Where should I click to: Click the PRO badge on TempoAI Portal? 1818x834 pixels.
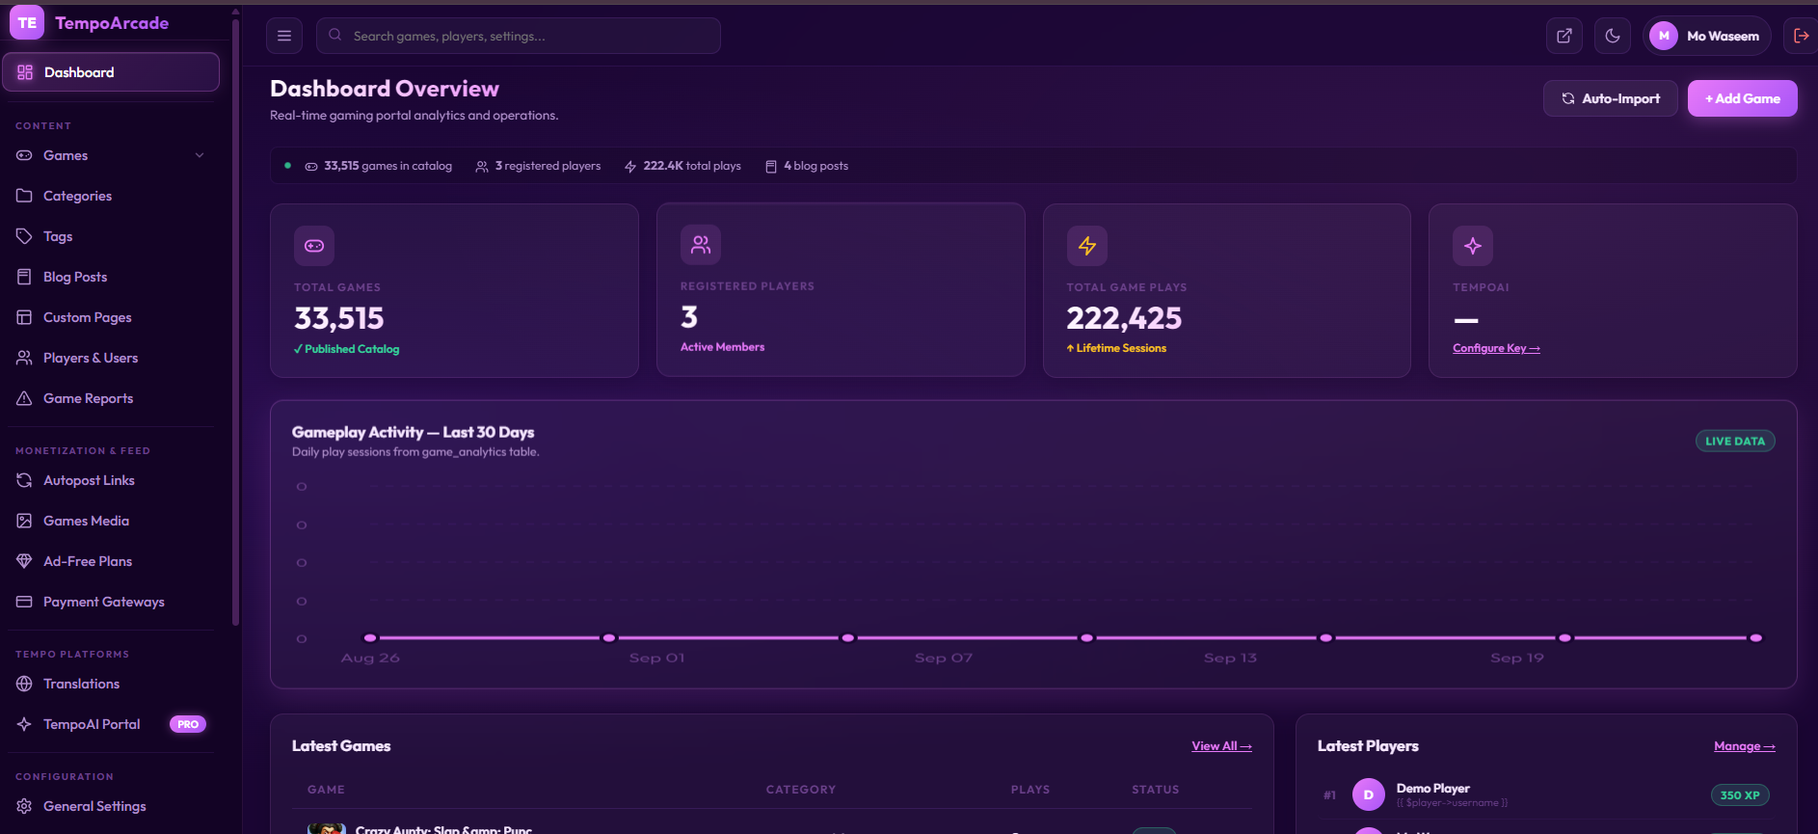[x=188, y=724]
